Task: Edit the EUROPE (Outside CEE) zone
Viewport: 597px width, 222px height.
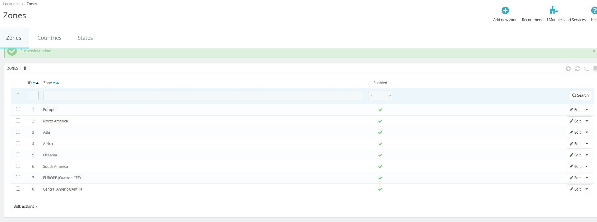Action: click(x=575, y=178)
